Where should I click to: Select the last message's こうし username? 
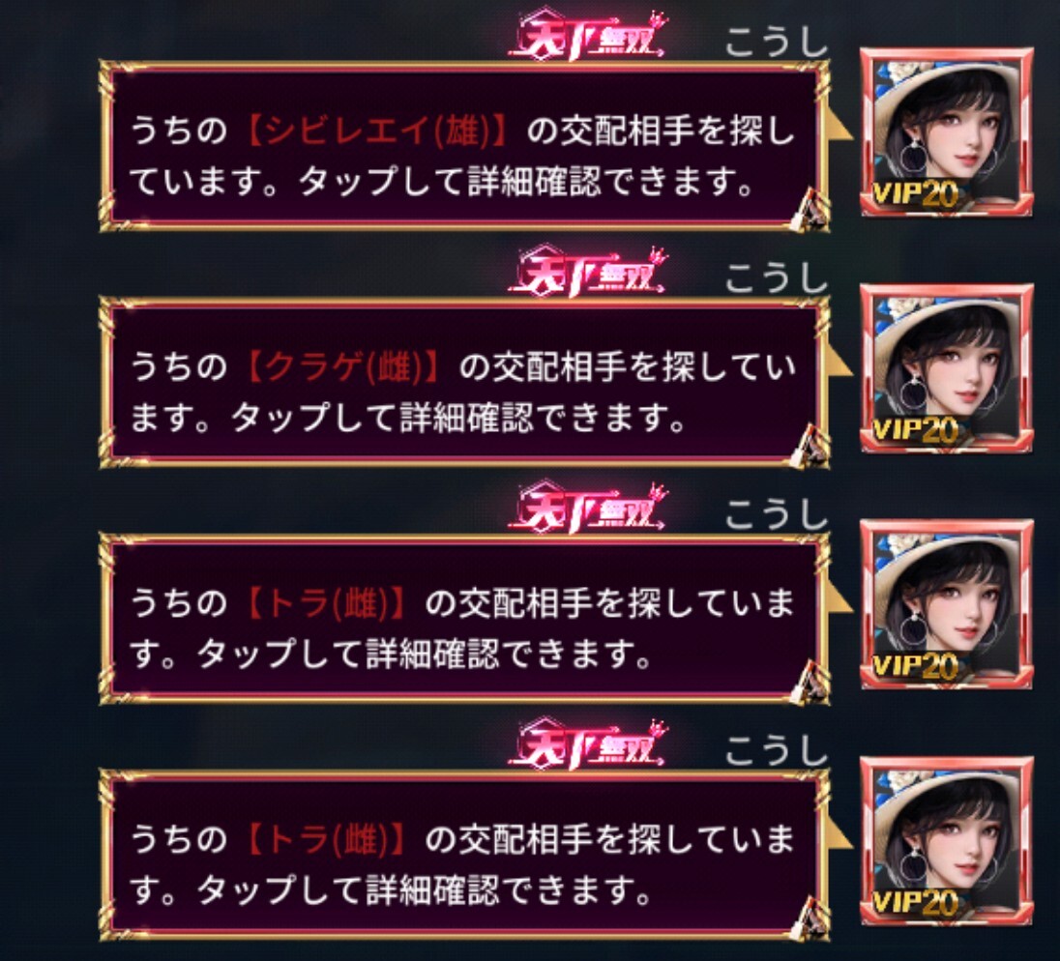[777, 750]
